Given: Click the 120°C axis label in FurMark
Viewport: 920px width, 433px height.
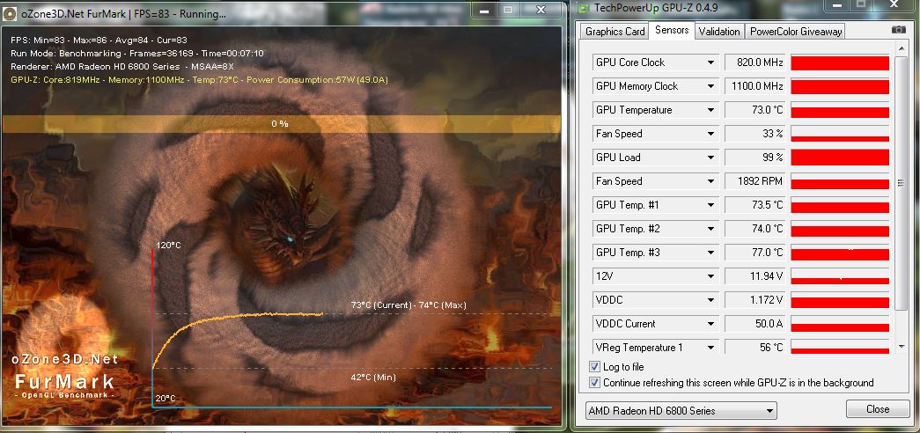Looking at the screenshot, I should pos(168,245).
